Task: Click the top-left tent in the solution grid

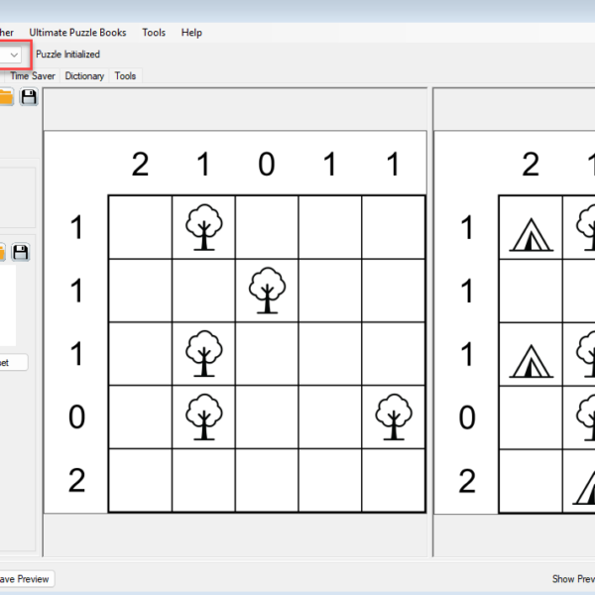Action: 531,235
